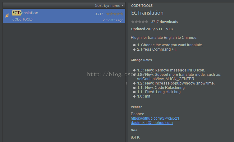
Task: Click the boohee.com email link
Action: pyautogui.click(x=152, y=123)
